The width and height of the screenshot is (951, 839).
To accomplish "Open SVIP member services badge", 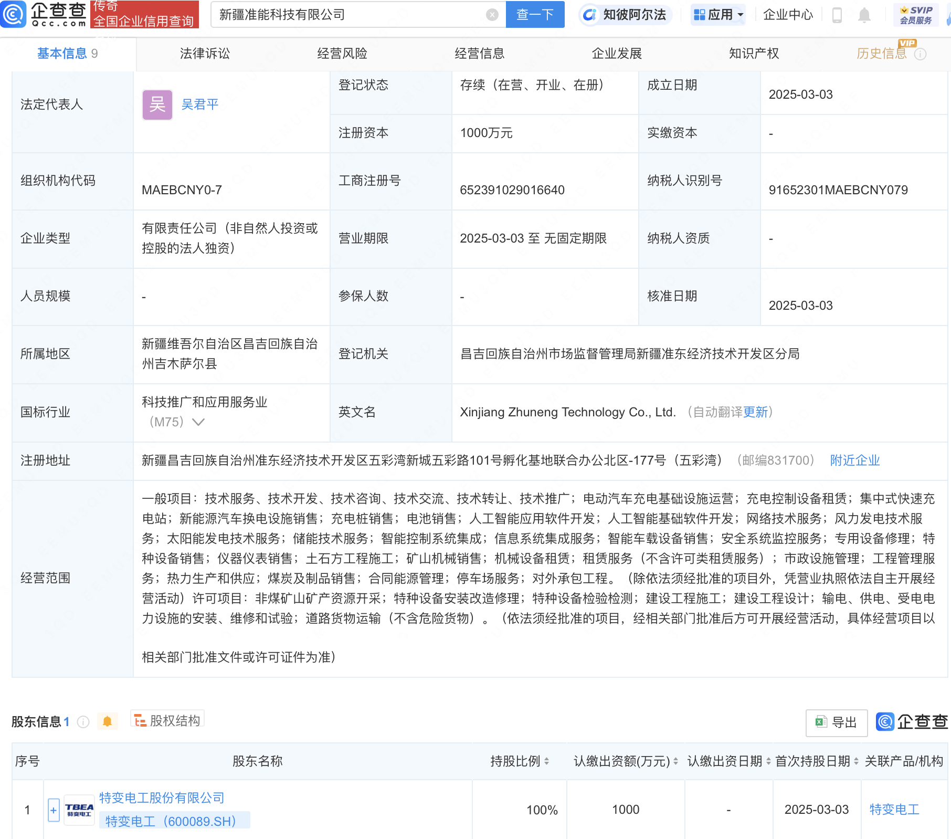I will (916, 15).
